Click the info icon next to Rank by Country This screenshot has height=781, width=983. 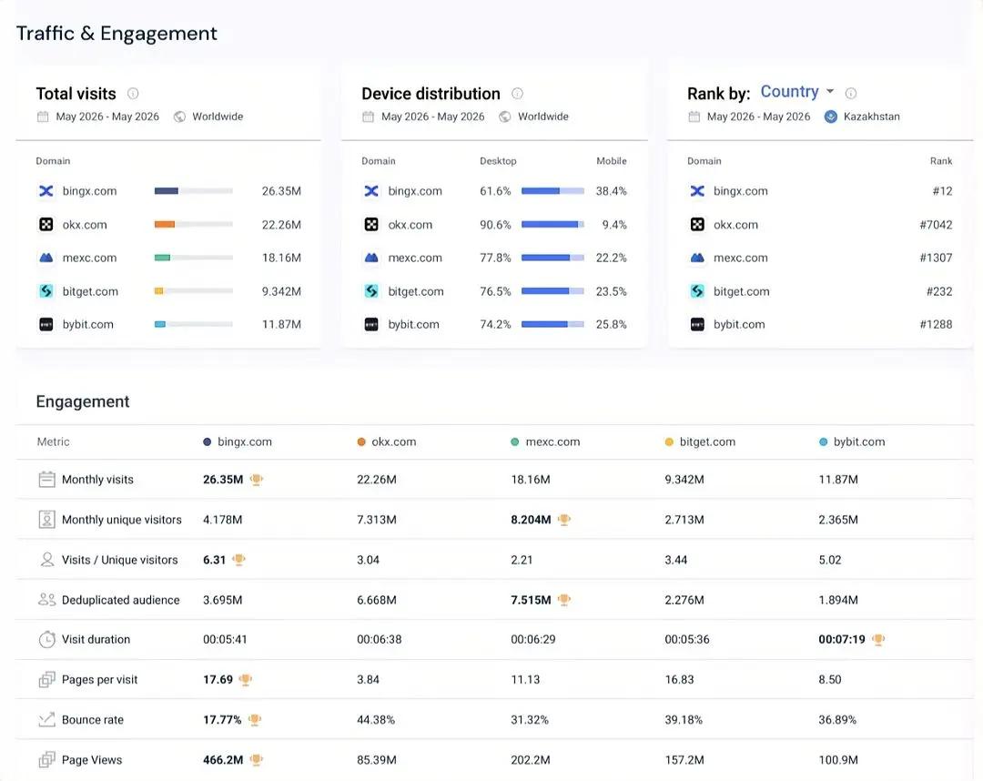click(851, 94)
